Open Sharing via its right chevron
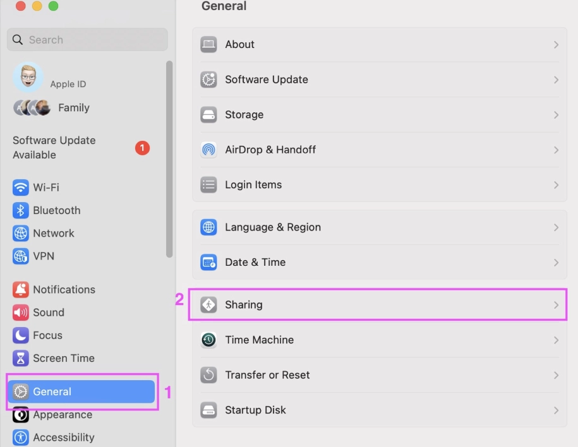This screenshot has width=578, height=447. pyautogui.click(x=556, y=305)
